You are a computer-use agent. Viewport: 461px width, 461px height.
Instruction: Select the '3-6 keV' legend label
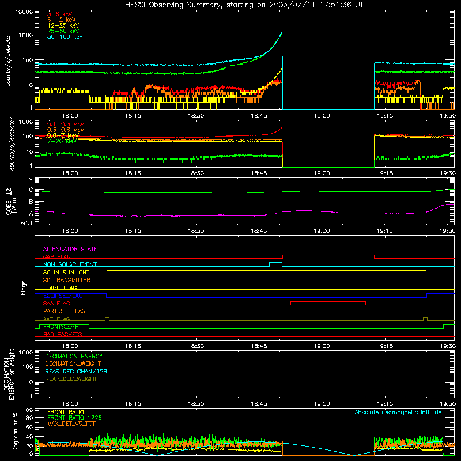pos(60,14)
